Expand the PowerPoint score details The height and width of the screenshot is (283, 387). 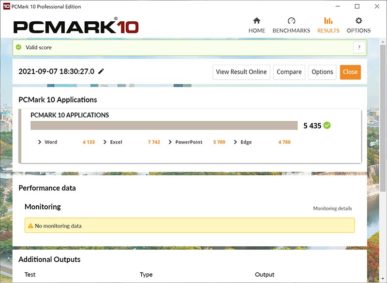pos(170,142)
